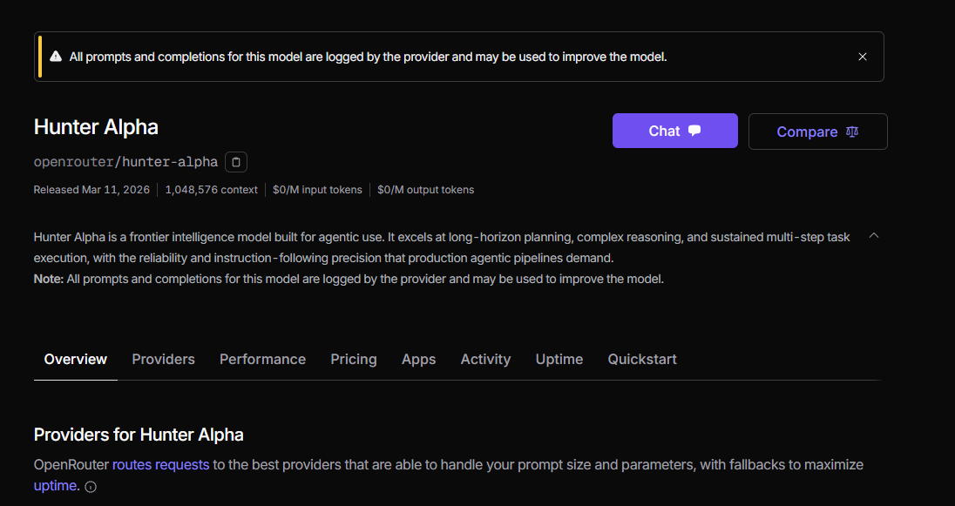Click the balance scale icon on Compare
Viewport: 955px width, 506px height.
[852, 132]
